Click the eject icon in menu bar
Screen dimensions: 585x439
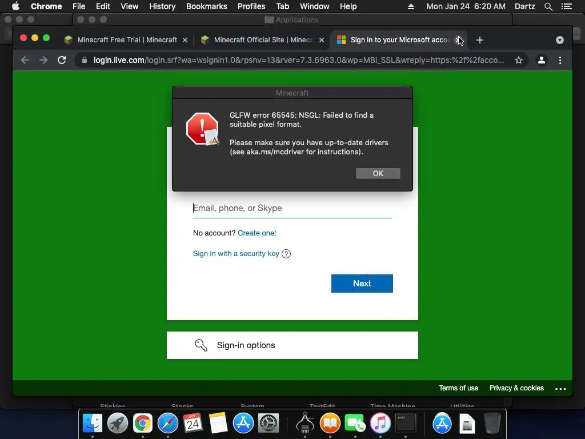(411, 6)
